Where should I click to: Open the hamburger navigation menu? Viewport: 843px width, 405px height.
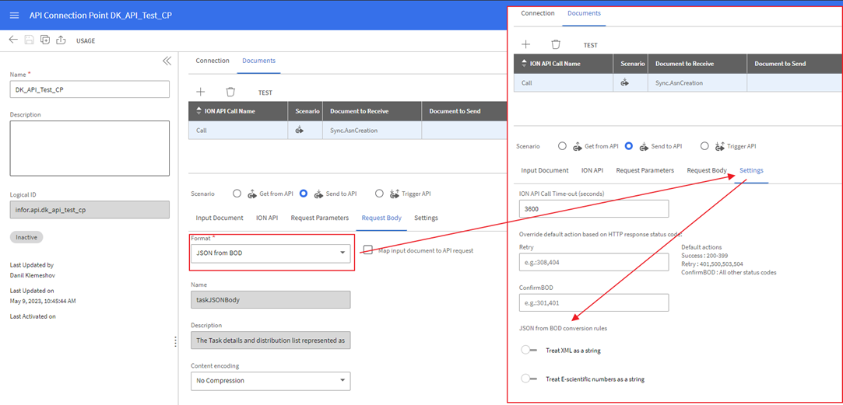(x=15, y=15)
